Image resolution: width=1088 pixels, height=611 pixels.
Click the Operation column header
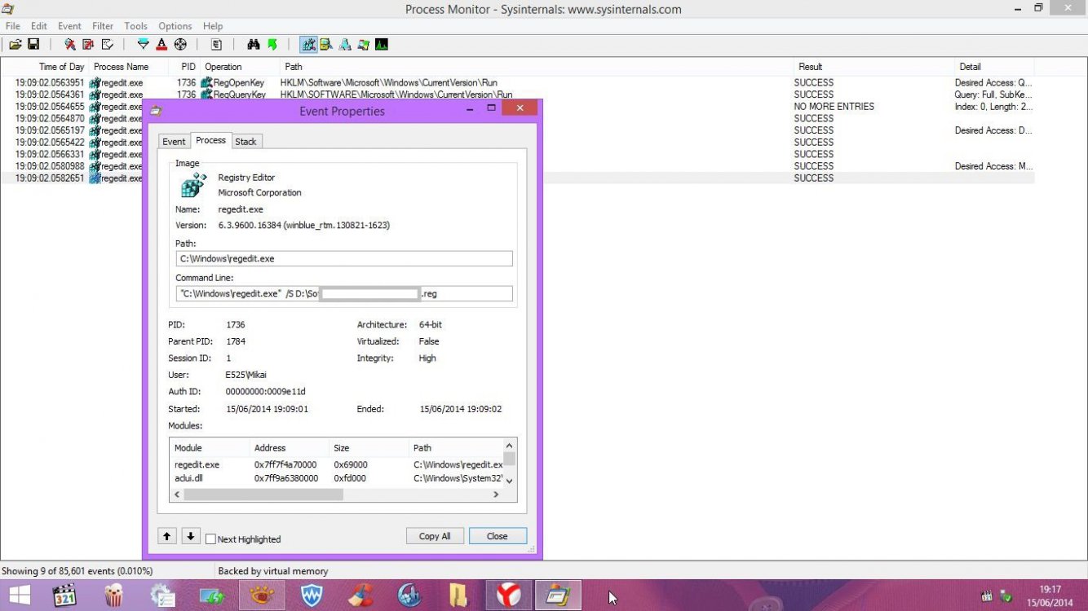(241, 67)
